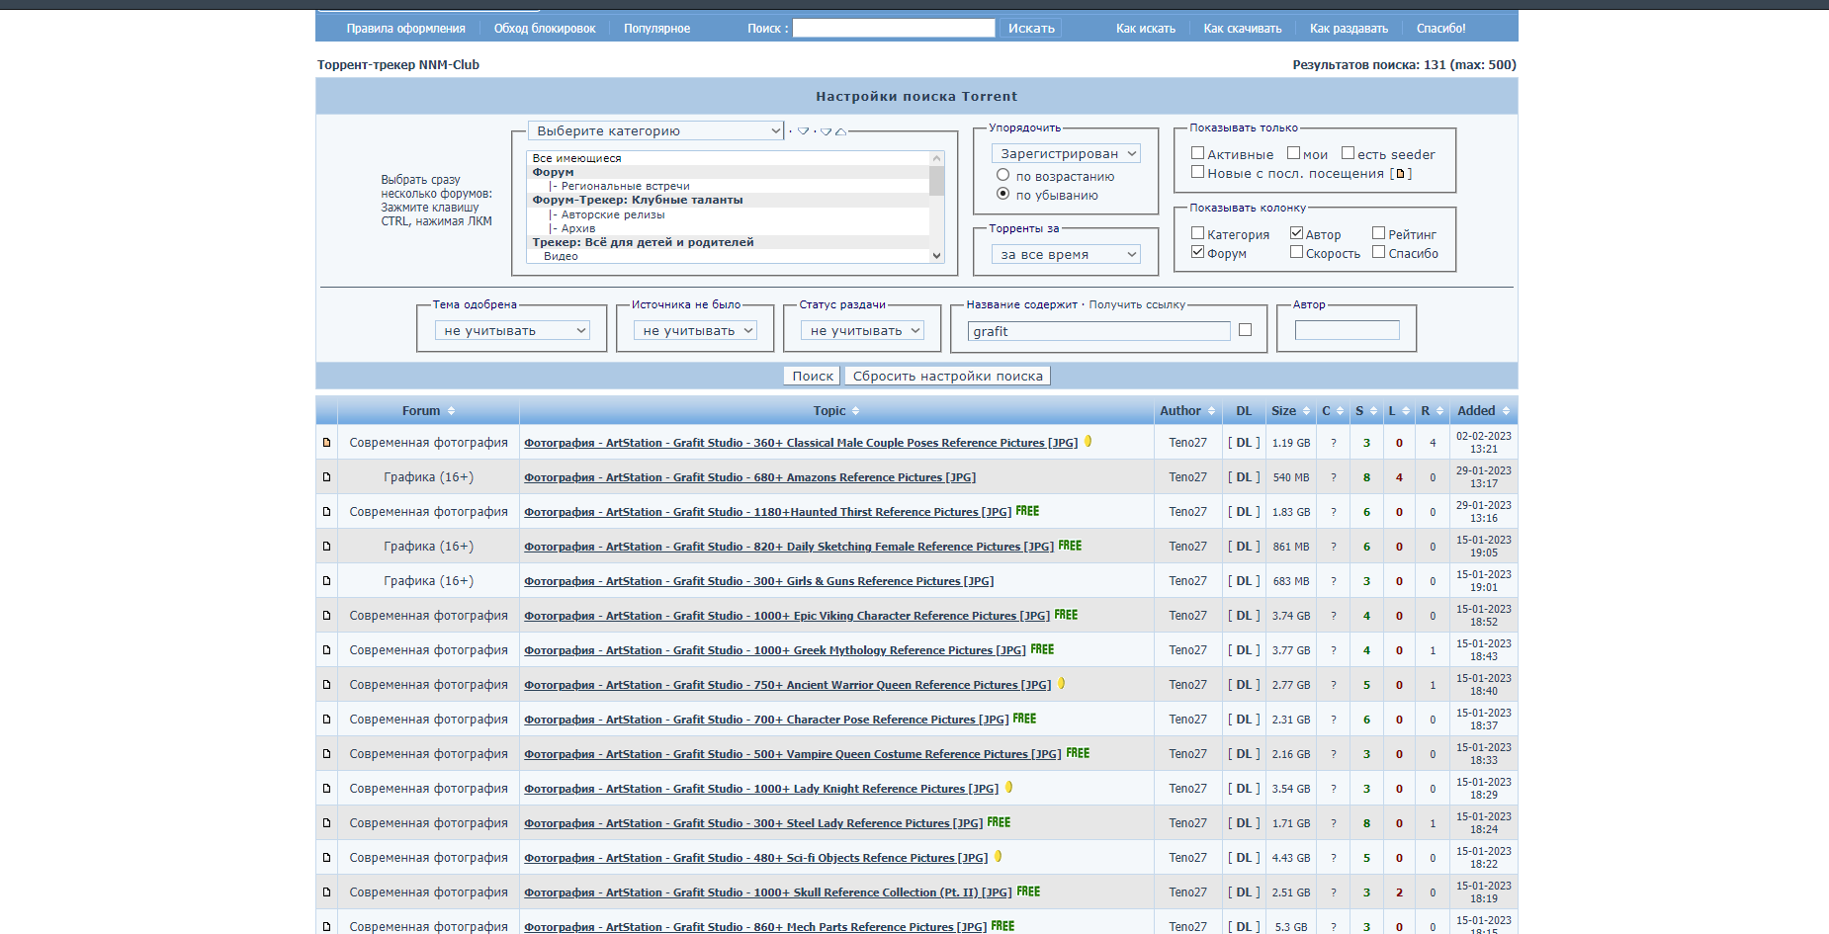Open the 'Выберите категорию' dropdown
The image size is (1829, 934).
pos(656,130)
